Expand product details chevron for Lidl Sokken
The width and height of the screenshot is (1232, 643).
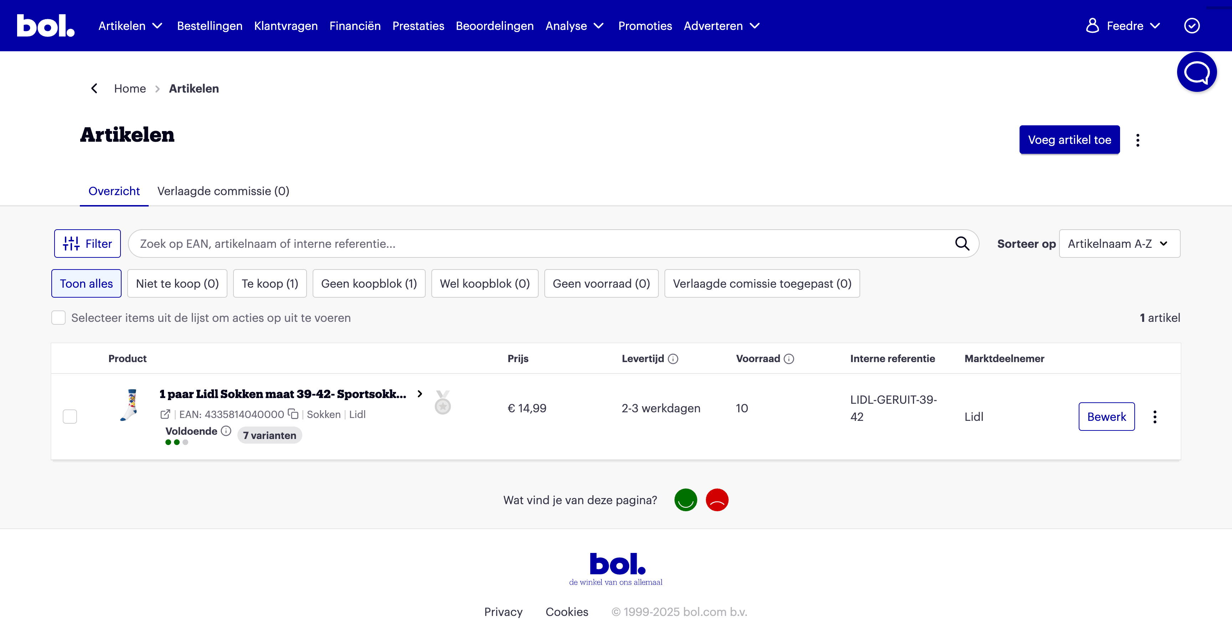pos(420,394)
